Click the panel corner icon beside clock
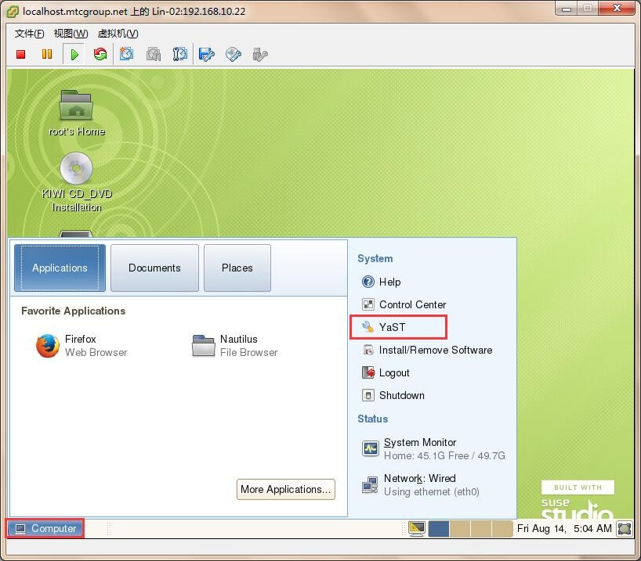Screen dimensions: 641x561 625,529
